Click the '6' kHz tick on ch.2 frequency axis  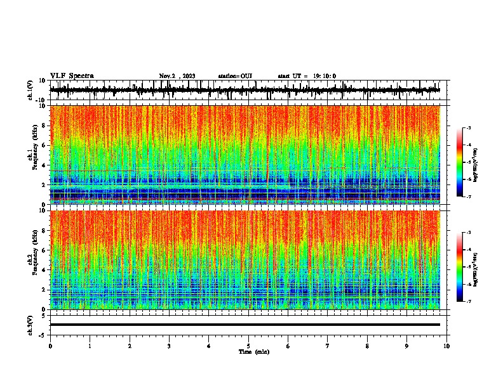(44, 250)
